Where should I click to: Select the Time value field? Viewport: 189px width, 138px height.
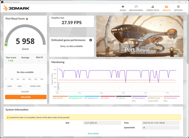point(161,123)
